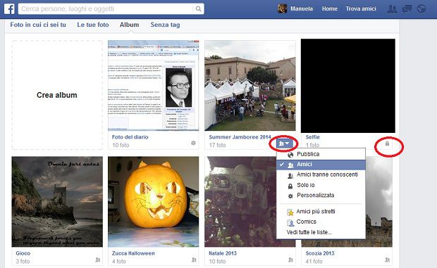
Task: Open the messages icon in top bar
Action: tap(407, 9)
